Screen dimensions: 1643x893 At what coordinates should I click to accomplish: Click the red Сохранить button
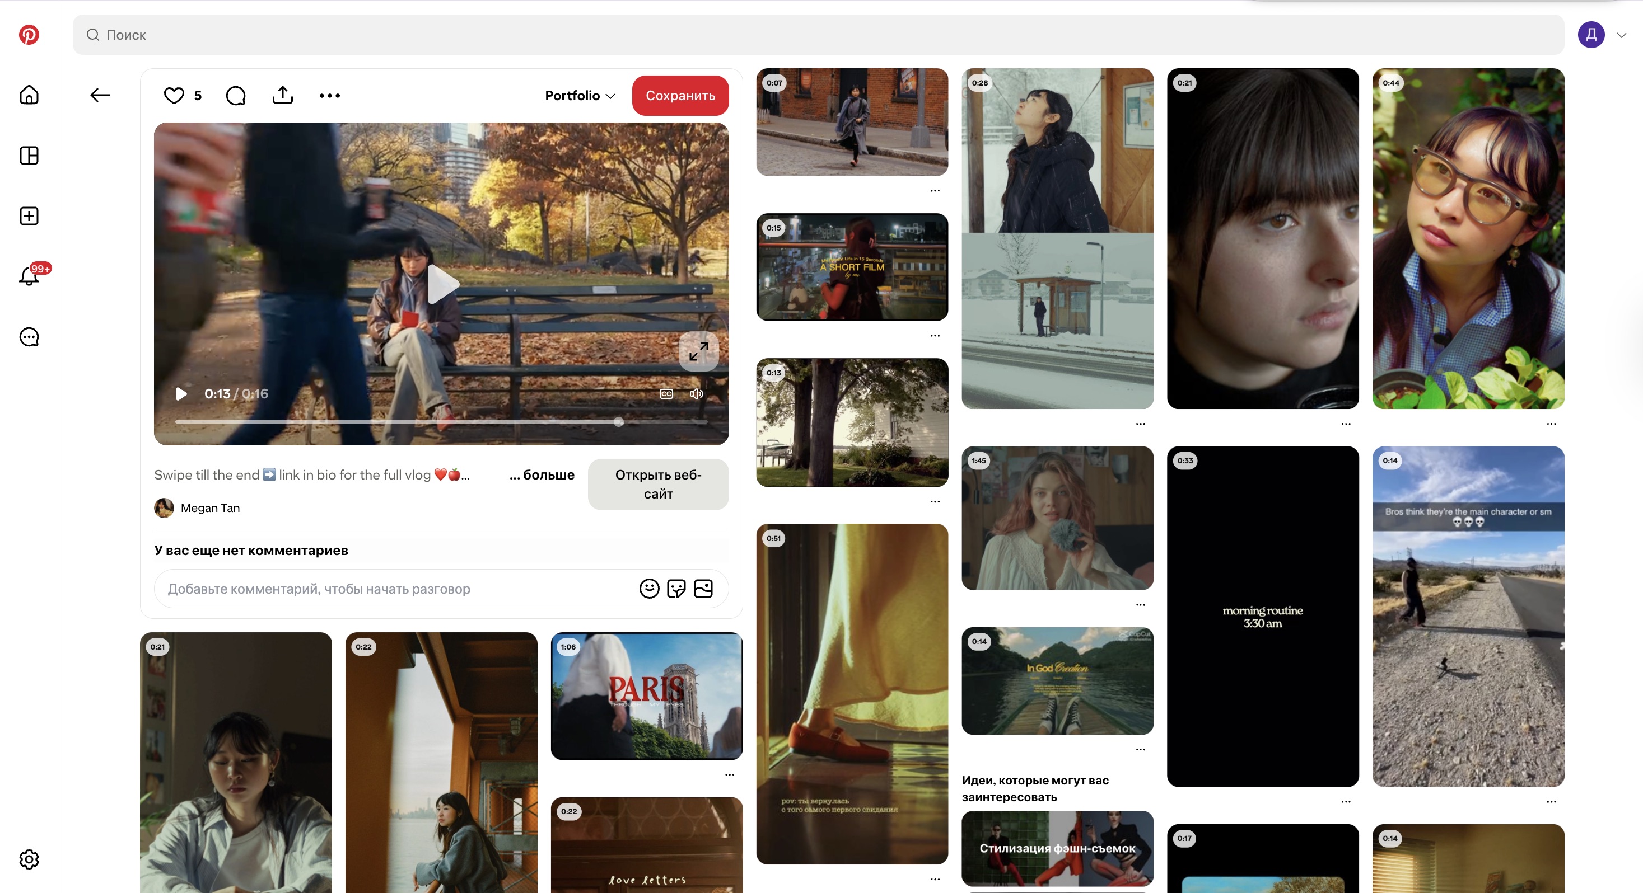pyautogui.click(x=680, y=96)
